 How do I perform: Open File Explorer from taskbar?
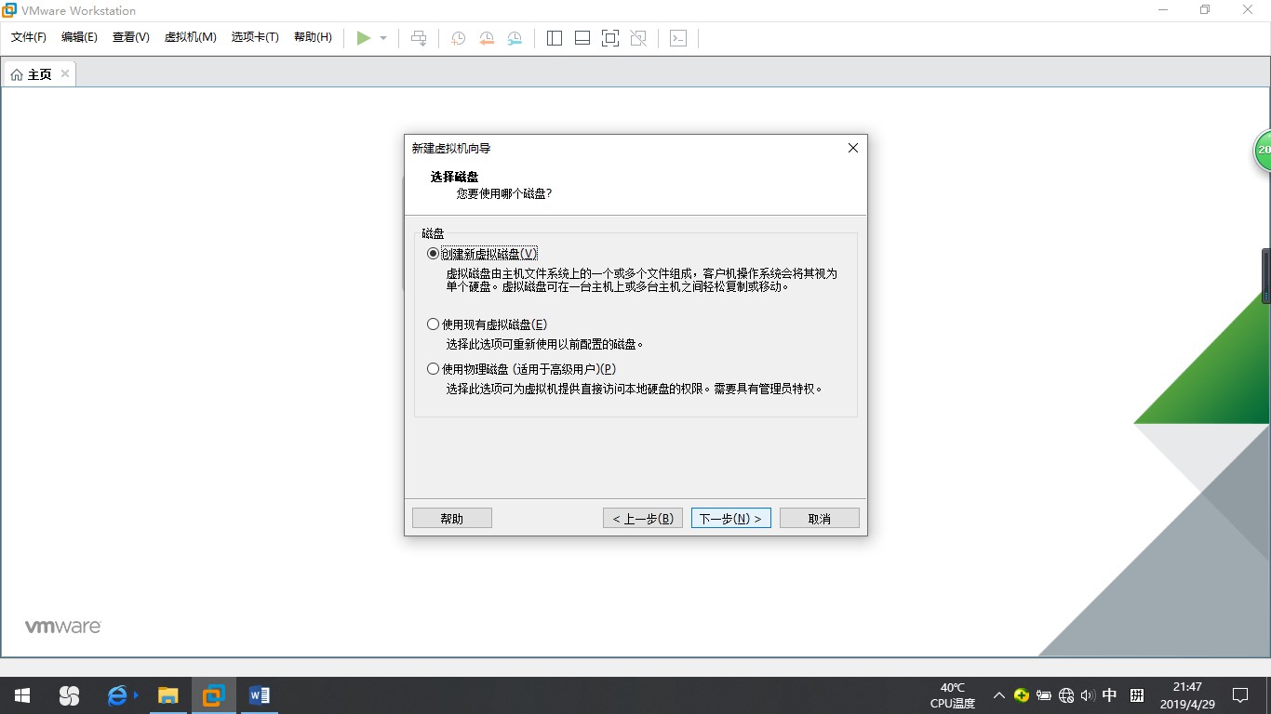pyautogui.click(x=167, y=695)
